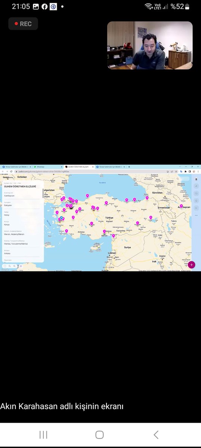Click the map fullscreen icon
This screenshot has height=448, width=201.
5,266
